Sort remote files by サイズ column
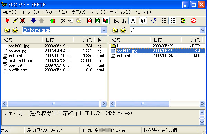 [192, 40]
